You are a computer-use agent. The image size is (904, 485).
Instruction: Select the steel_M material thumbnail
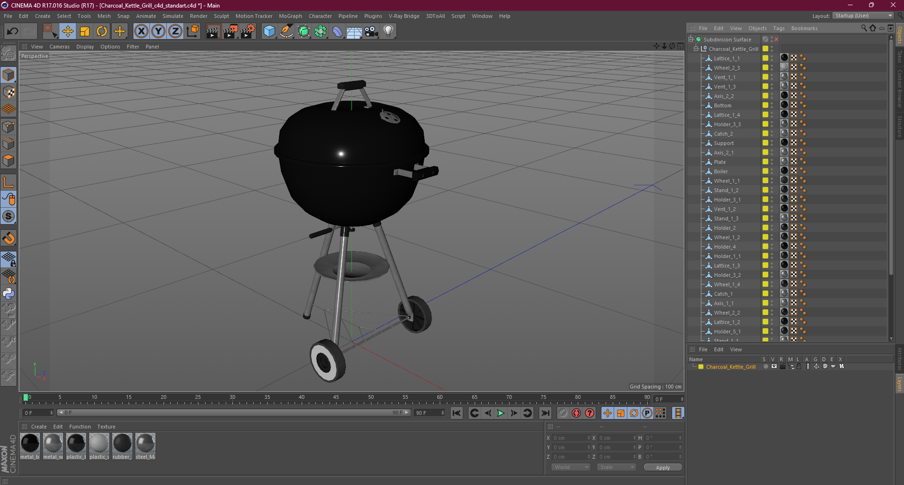pyautogui.click(x=145, y=446)
